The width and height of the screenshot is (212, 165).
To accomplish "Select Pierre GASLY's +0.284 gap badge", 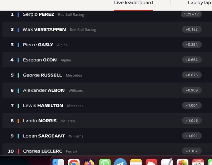I will tap(192, 45).
